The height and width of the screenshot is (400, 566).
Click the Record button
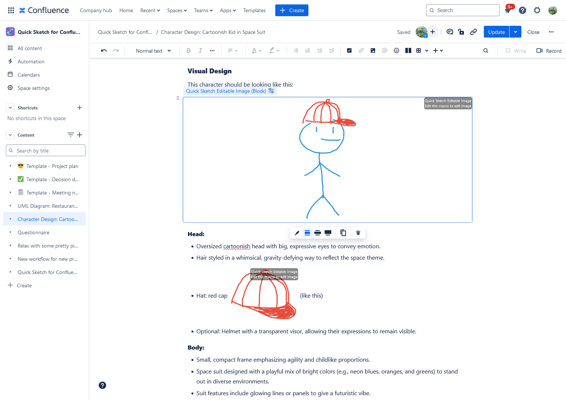coord(549,50)
